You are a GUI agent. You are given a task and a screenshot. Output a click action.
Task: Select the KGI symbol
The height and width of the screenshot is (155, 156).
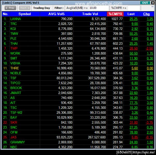coord(13,29)
